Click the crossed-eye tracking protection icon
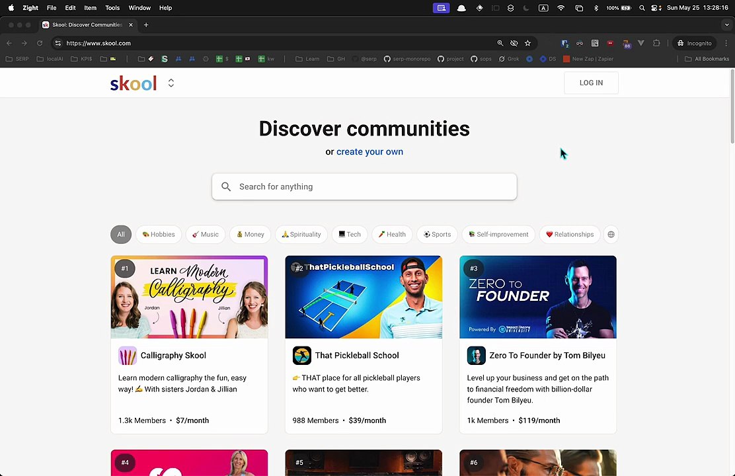 [514, 43]
